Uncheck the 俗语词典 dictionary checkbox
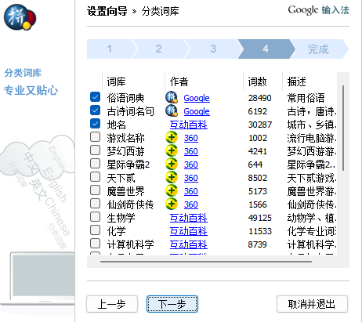Screen dimensions: 362x322 pos(95,97)
